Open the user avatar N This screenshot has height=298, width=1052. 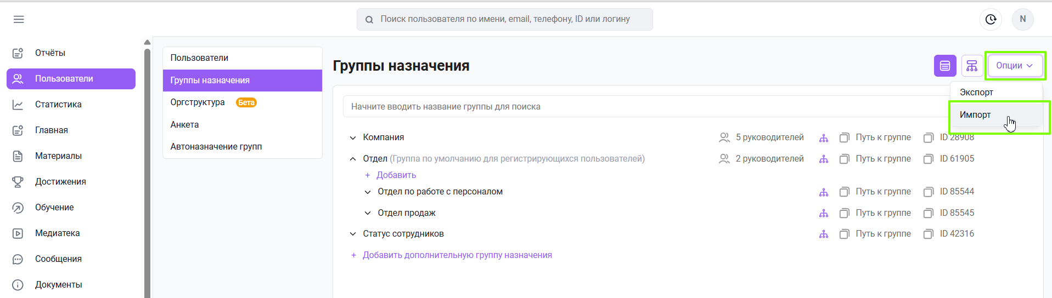click(1022, 19)
